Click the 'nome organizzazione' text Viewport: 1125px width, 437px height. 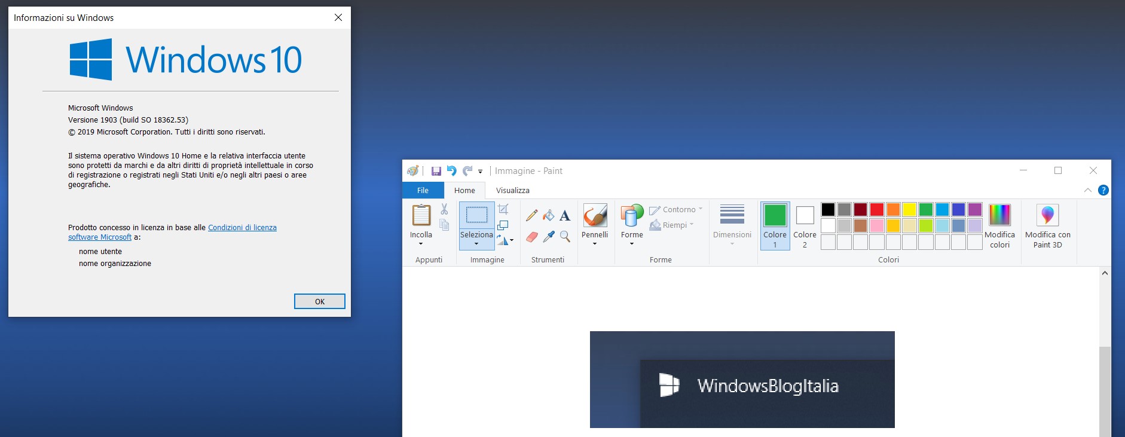115,264
